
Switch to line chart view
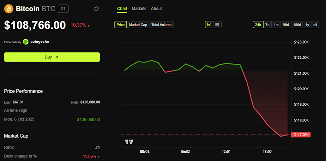pyautogui.click(x=209, y=25)
